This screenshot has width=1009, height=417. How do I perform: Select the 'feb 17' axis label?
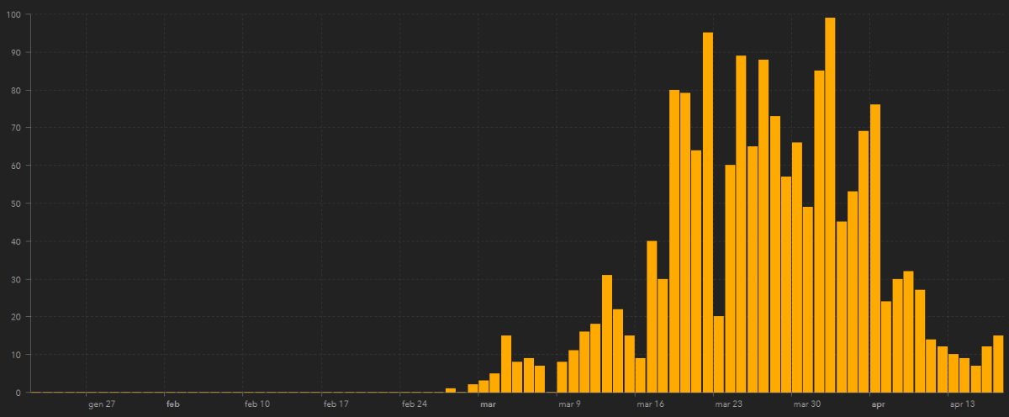coord(335,404)
